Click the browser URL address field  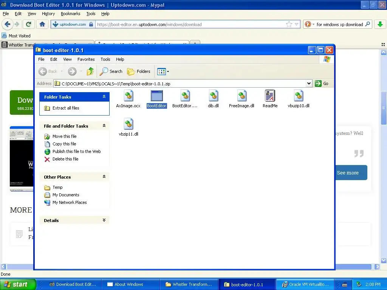coord(190,25)
